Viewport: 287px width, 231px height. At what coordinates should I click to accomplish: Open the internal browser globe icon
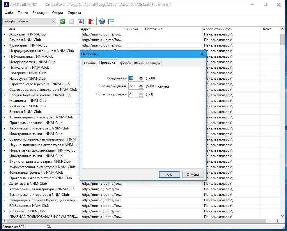[x=102, y=21]
